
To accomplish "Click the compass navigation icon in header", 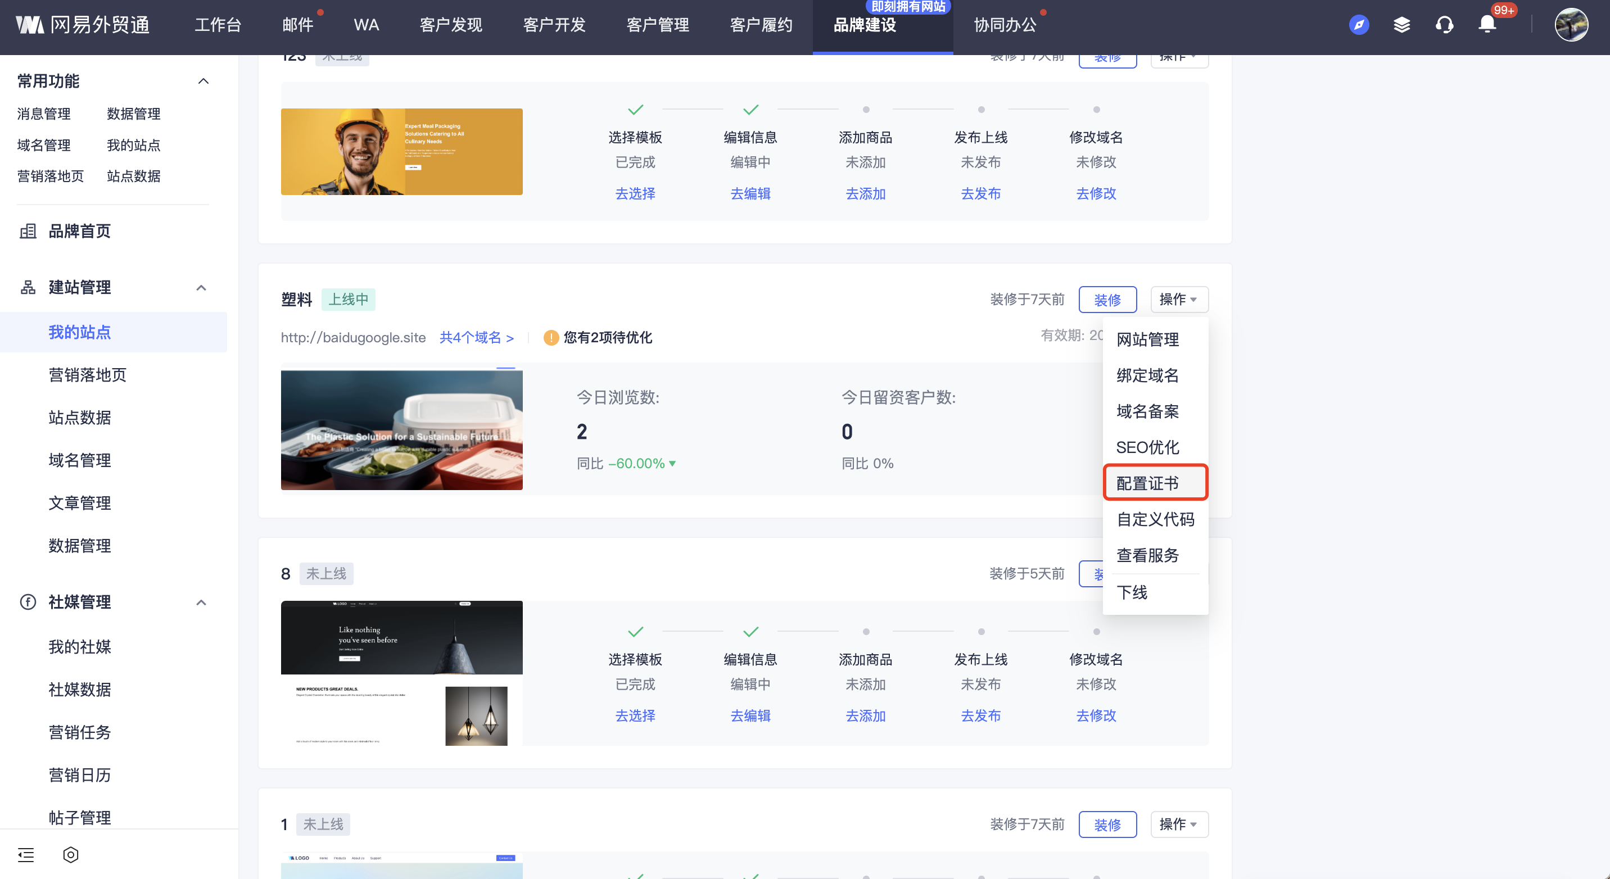I will (1359, 25).
